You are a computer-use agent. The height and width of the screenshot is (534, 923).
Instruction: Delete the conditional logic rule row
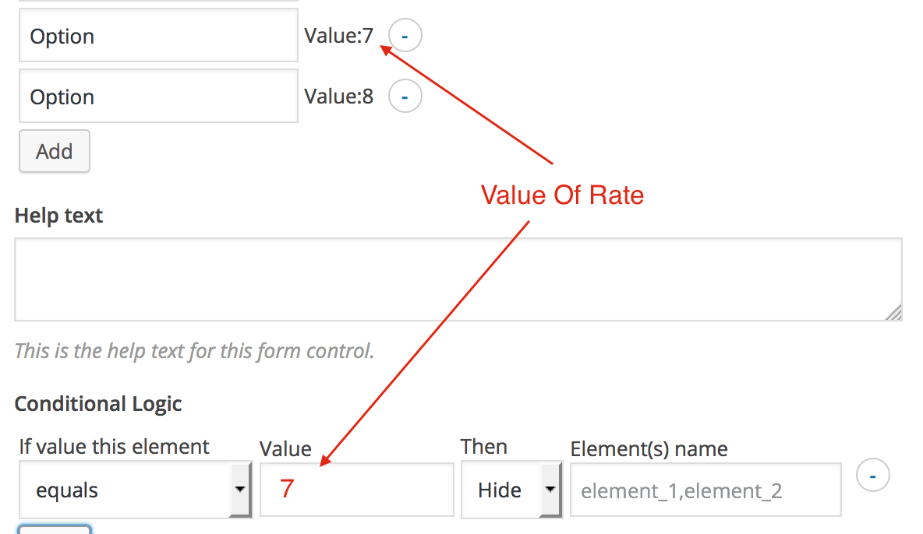pos(873,476)
